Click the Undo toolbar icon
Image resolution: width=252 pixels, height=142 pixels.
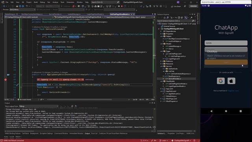click(x=27, y=6)
